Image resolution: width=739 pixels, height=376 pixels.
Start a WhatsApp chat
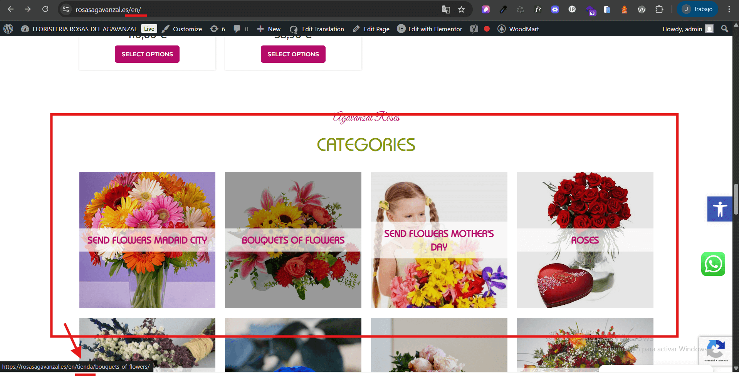click(x=713, y=264)
